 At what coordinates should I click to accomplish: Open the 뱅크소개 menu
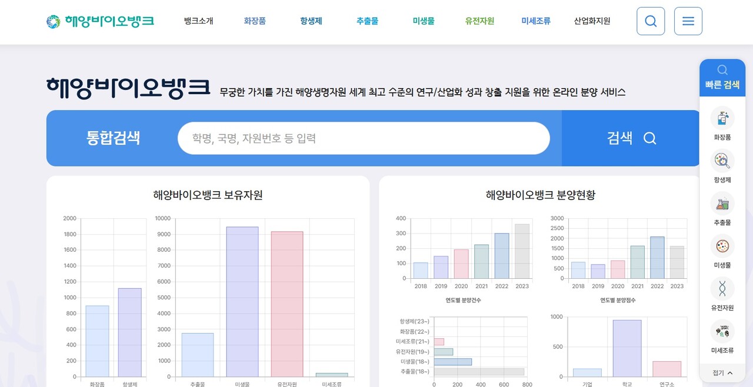(x=197, y=21)
